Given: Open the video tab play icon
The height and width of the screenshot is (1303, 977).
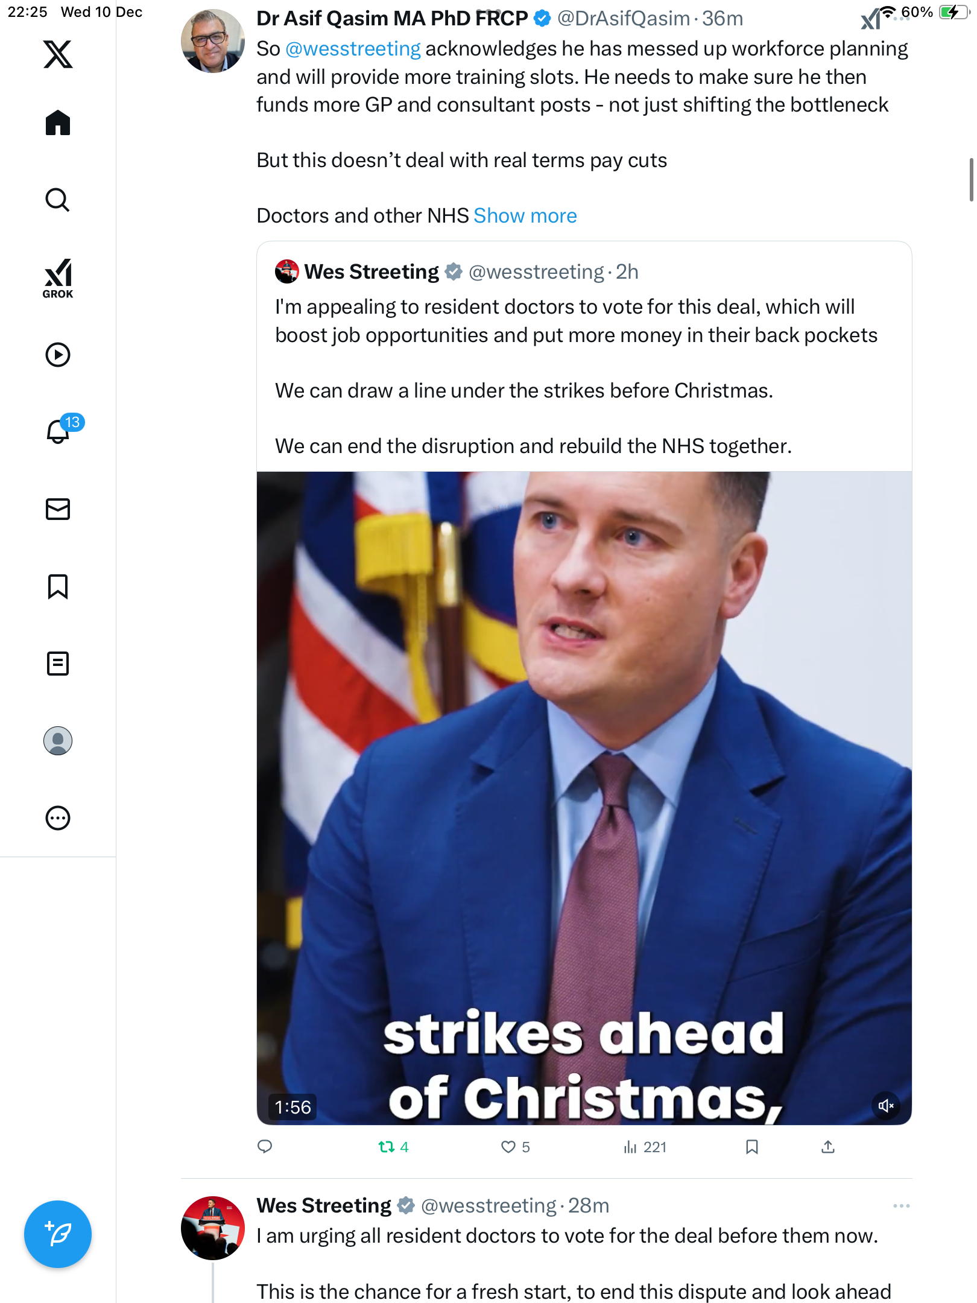Looking at the screenshot, I should [58, 355].
